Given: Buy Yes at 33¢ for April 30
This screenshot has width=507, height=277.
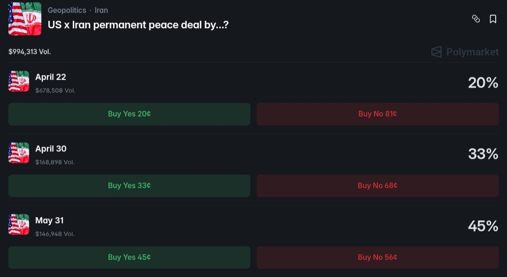Looking at the screenshot, I should (129, 186).
